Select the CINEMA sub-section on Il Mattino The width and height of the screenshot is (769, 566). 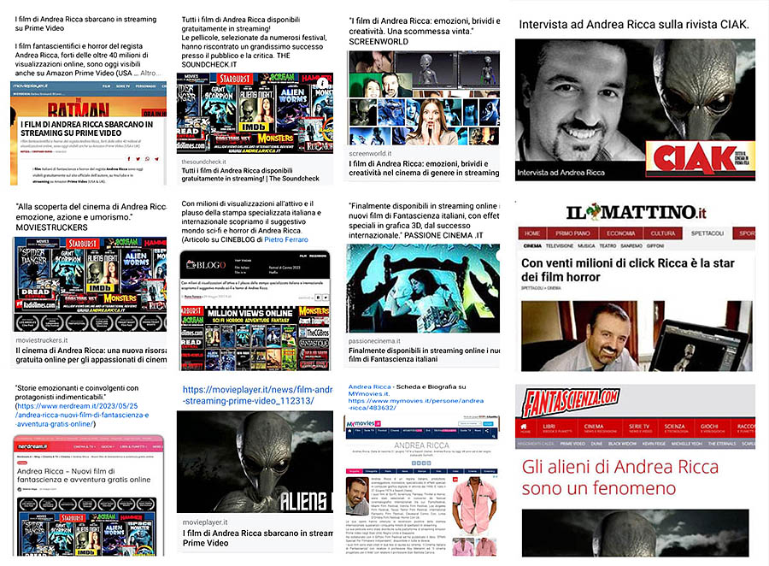[x=532, y=245]
